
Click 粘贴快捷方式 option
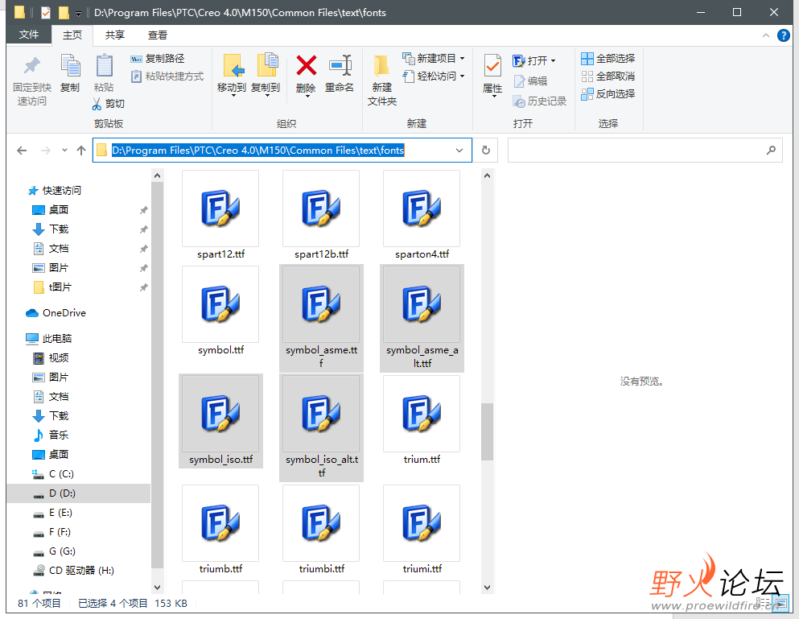click(x=167, y=76)
